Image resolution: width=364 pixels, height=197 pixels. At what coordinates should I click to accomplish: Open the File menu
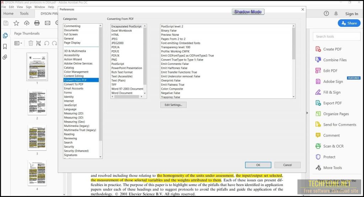[4, 7]
